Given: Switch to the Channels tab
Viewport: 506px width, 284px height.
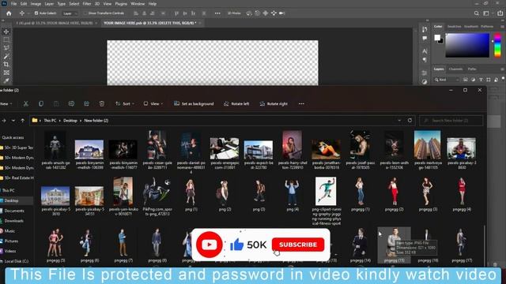Looking at the screenshot, I should [455, 69].
